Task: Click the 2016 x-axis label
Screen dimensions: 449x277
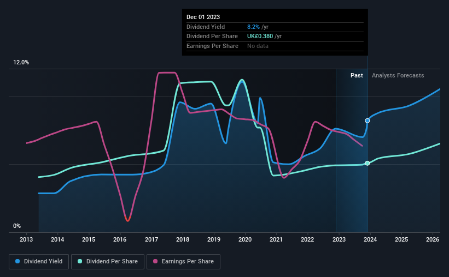Action: point(120,239)
